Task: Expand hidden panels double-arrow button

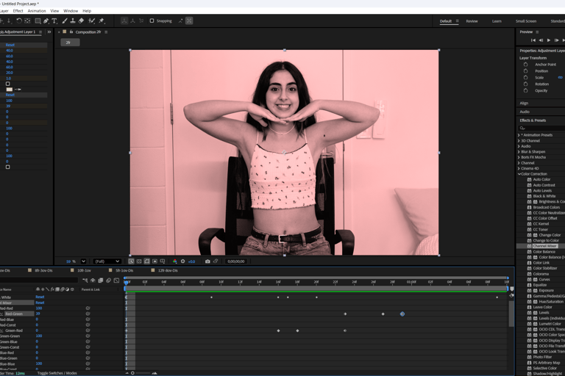Action: coord(49,32)
